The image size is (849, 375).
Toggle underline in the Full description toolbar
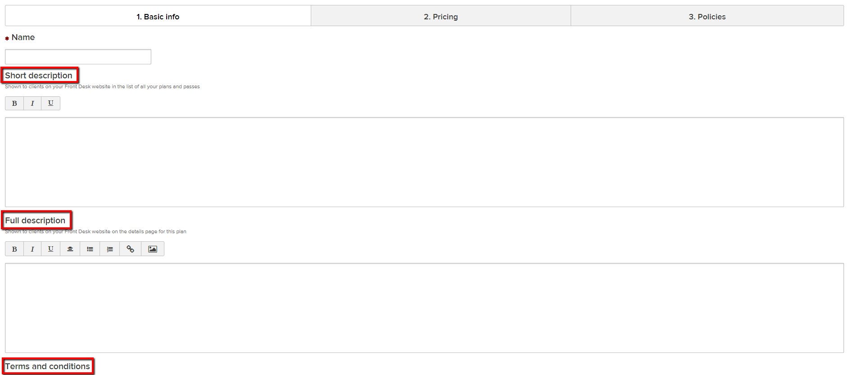coord(50,249)
